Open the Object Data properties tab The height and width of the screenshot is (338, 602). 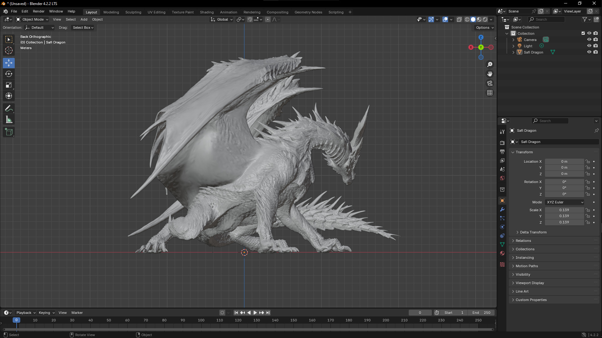(502, 244)
